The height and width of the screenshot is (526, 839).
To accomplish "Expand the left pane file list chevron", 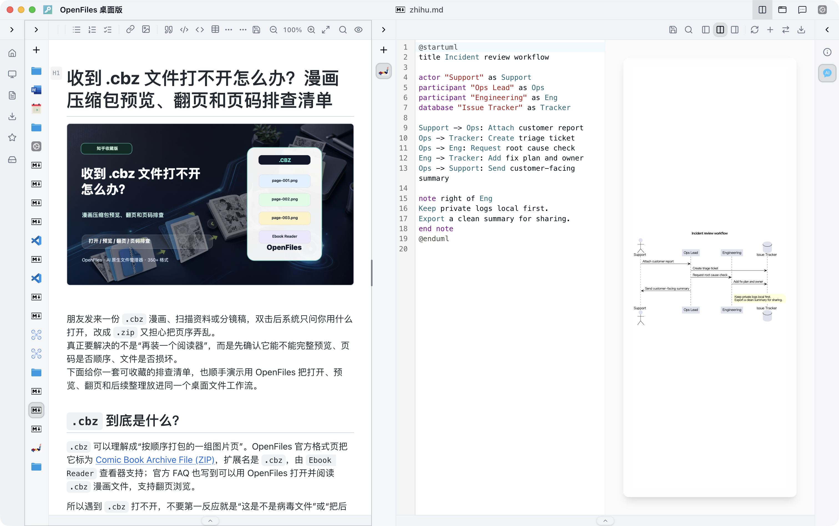I will (36, 30).
